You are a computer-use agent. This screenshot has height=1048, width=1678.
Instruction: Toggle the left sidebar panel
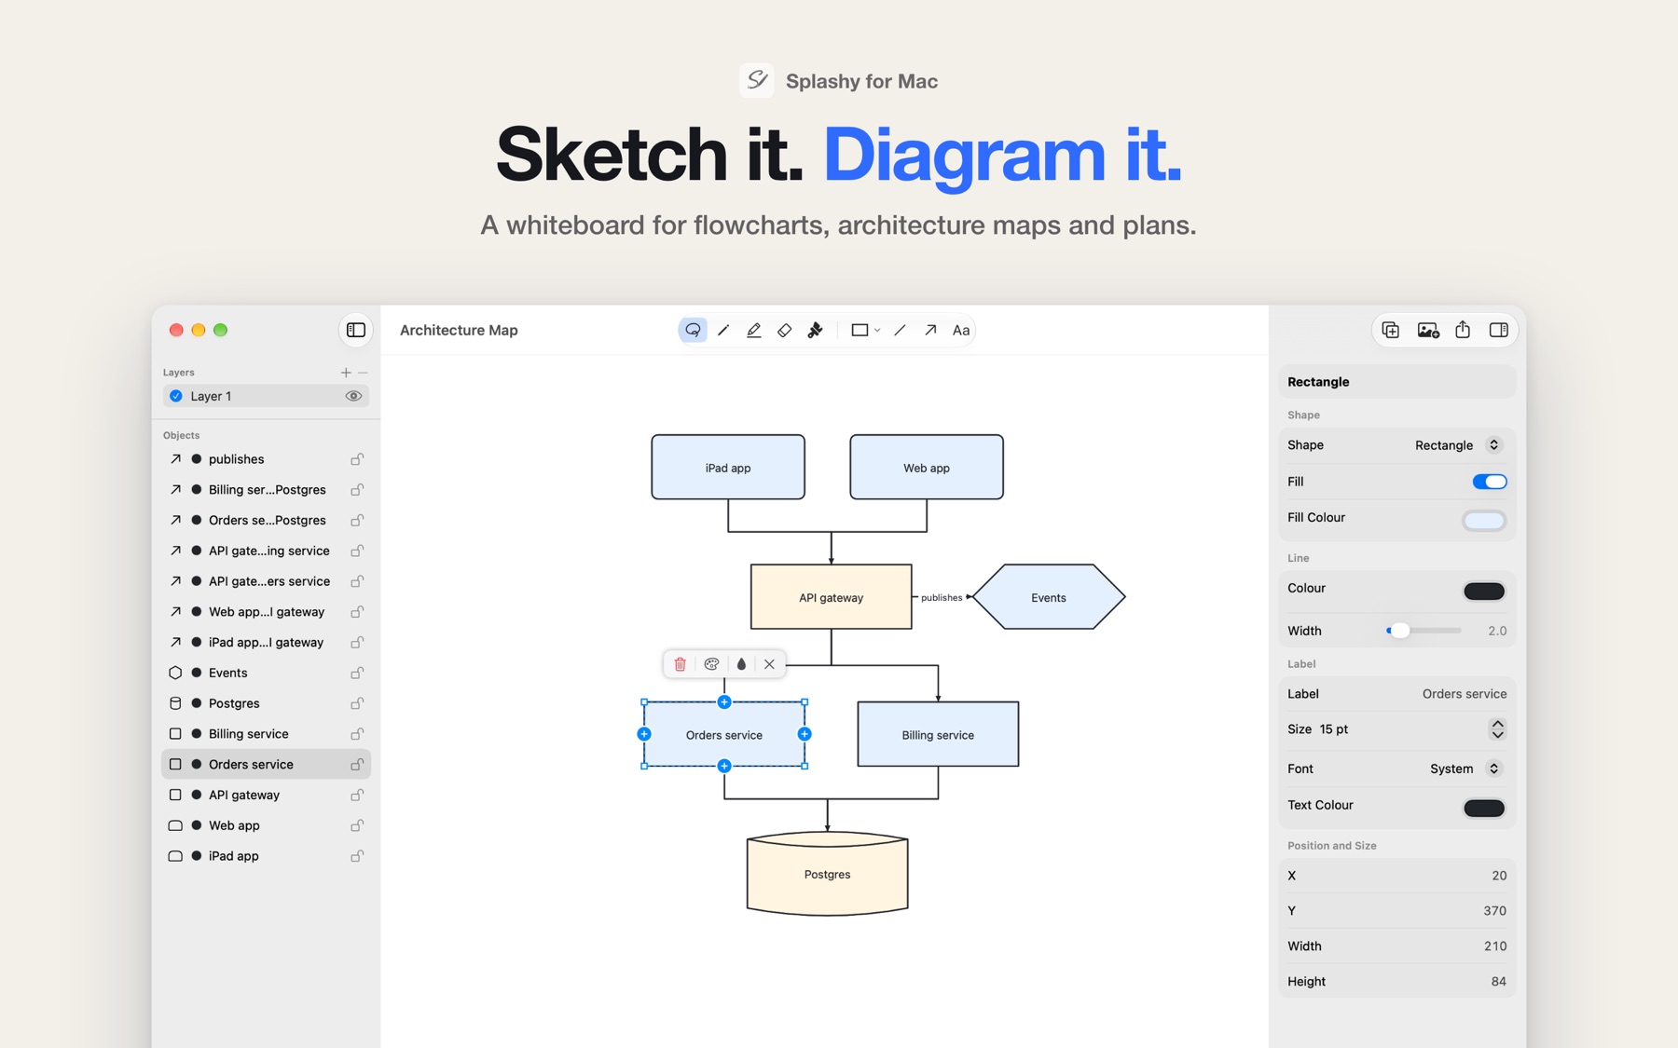pyautogui.click(x=356, y=330)
